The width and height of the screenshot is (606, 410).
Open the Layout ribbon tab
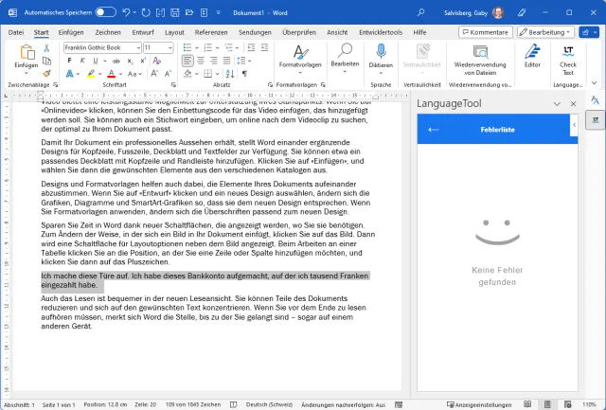click(174, 31)
